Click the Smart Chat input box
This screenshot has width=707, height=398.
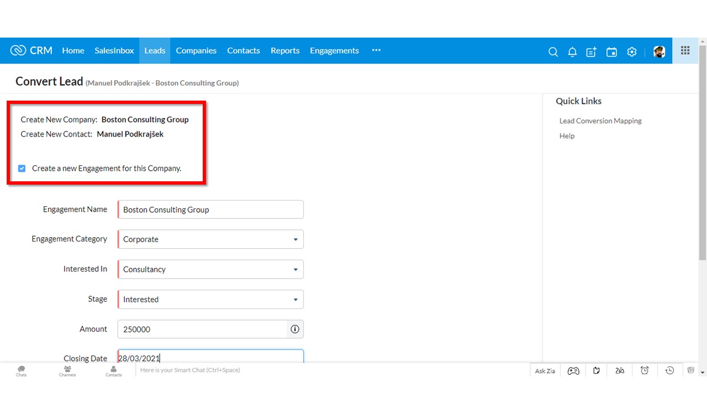point(331,370)
